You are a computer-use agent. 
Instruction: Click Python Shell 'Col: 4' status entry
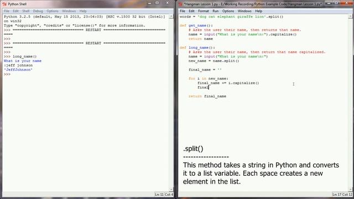pyautogui.click(x=169, y=194)
